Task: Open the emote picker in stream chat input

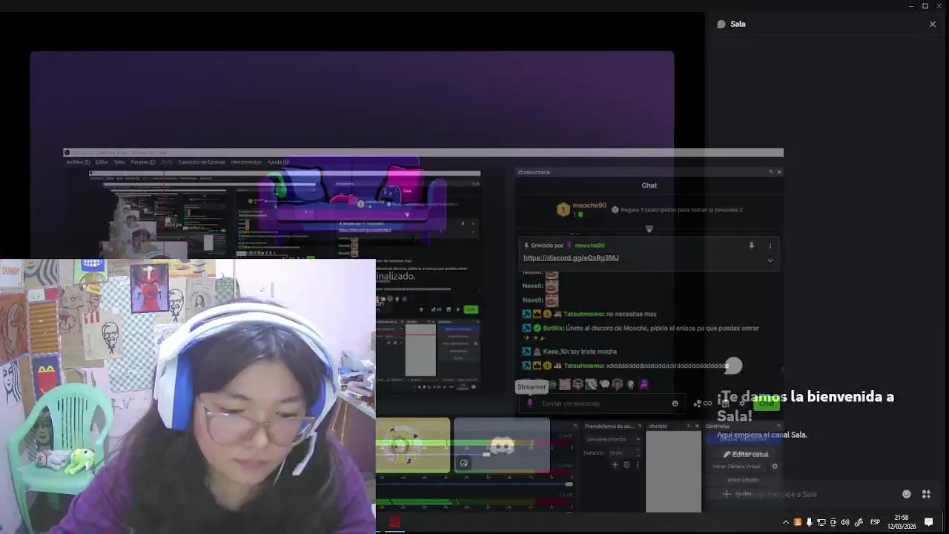Action: click(x=675, y=403)
